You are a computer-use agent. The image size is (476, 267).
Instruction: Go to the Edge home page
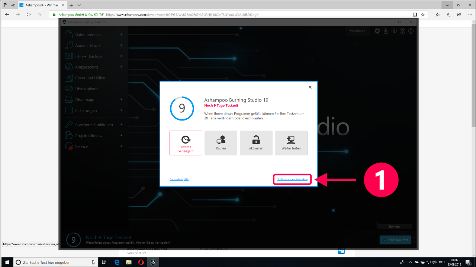(x=39, y=15)
